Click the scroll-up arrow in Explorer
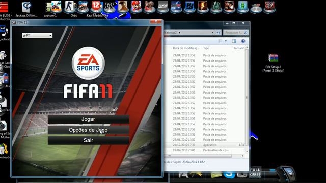 click(x=247, y=47)
